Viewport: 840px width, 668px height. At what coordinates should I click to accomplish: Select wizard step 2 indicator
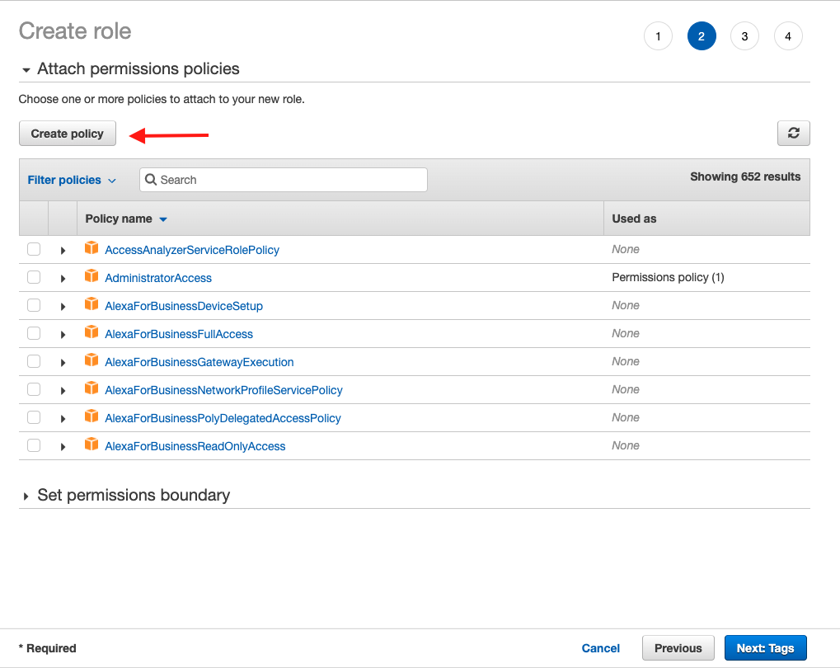click(702, 36)
